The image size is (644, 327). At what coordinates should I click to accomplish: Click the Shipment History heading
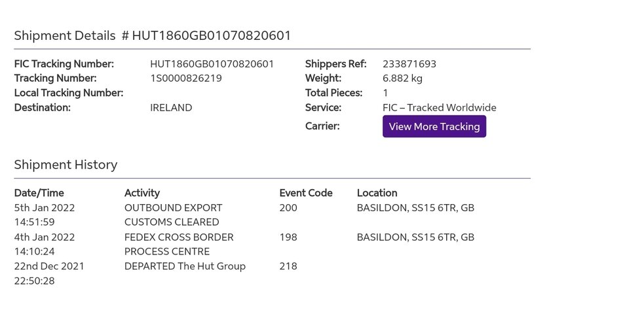tap(66, 165)
